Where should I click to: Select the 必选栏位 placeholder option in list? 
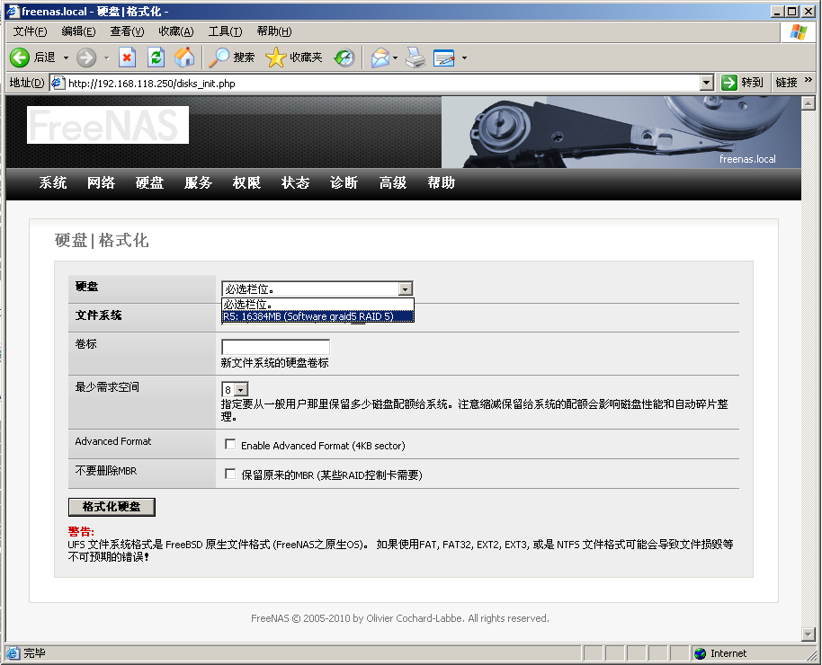click(317, 305)
